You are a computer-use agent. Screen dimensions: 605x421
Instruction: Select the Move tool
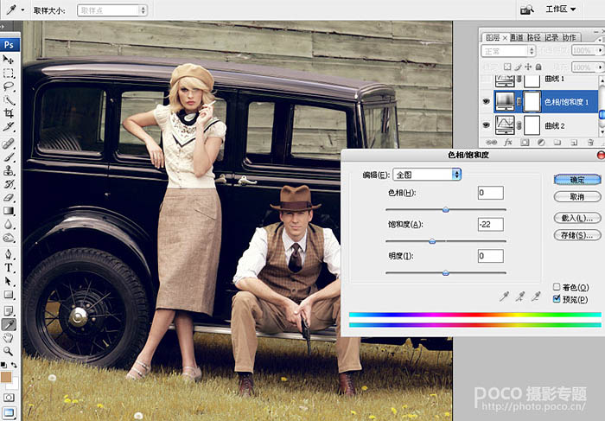(9, 60)
